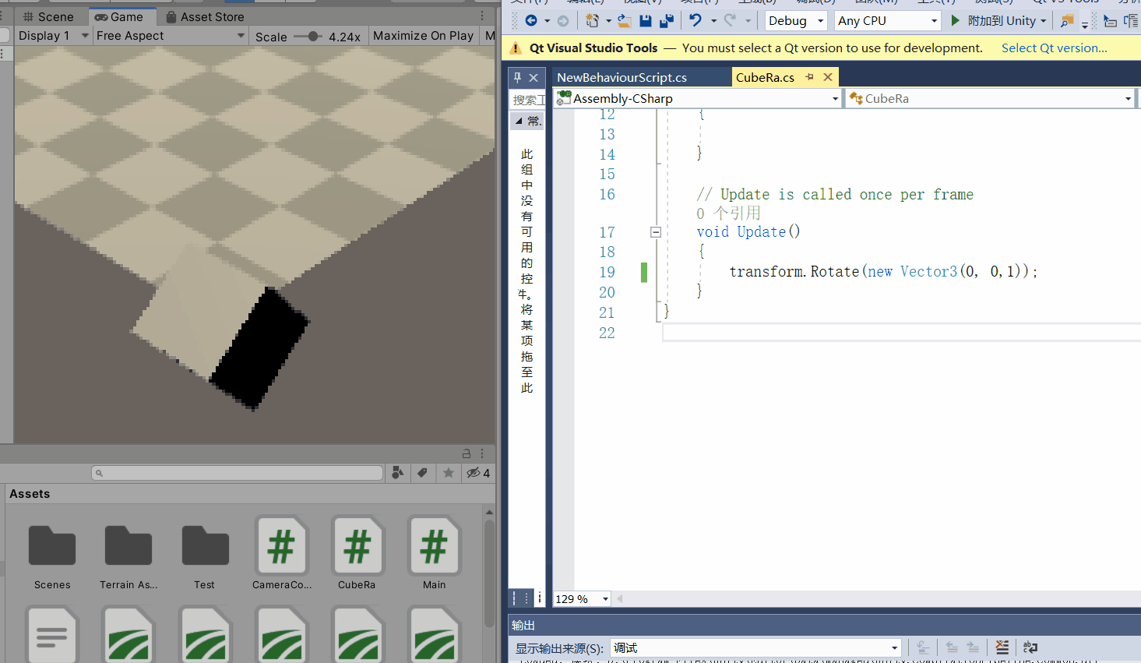Image resolution: width=1141 pixels, height=663 pixels.
Task: Click the 输出 output panel title
Action: coord(523,626)
